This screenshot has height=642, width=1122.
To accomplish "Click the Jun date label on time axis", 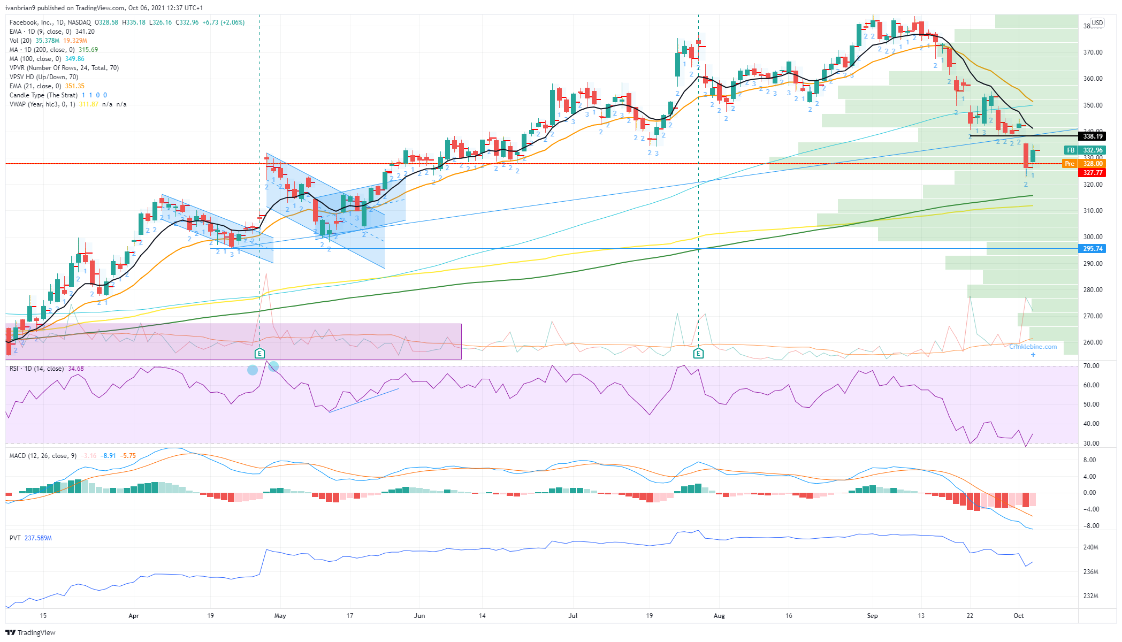I will (x=419, y=616).
